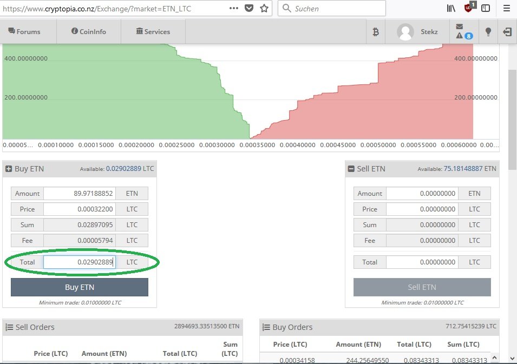Open the Firefox library icon
The image size is (517, 364).
pos(451,8)
